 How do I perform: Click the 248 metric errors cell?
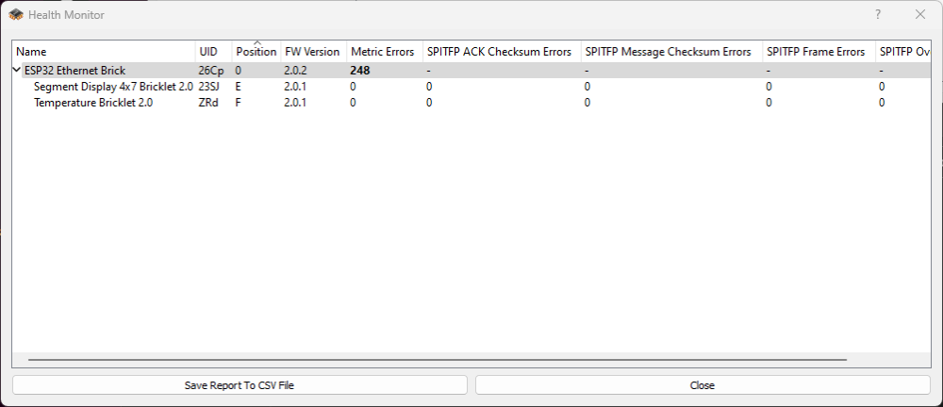coord(360,70)
